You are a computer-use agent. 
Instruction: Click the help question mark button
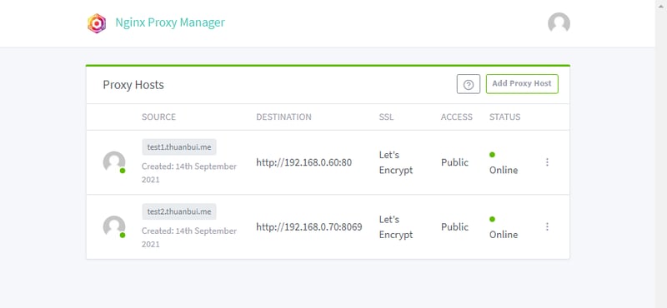(x=469, y=84)
